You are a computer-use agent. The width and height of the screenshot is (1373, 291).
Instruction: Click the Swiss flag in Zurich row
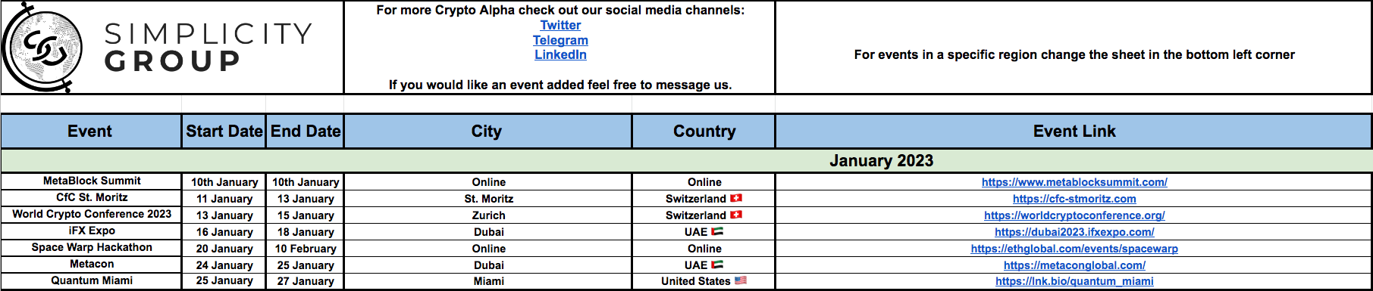point(735,215)
